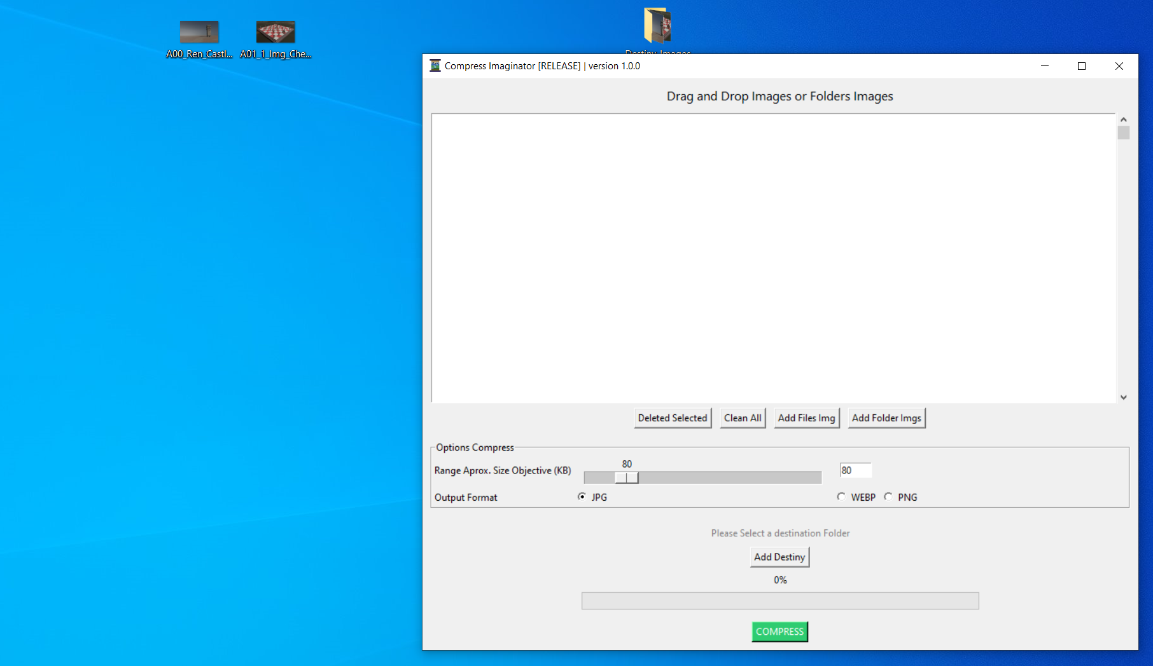The width and height of the screenshot is (1153, 666).
Task: Click inside the image drop list area
Action: pos(773,258)
